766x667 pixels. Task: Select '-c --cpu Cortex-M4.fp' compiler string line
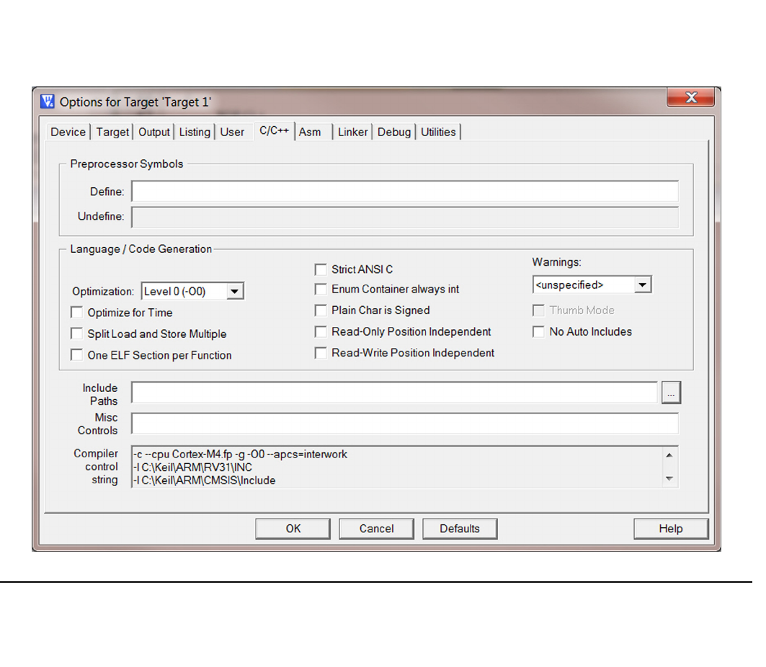click(240, 454)
